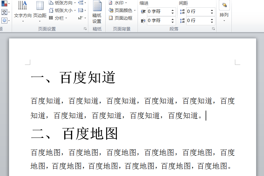Screen dimensions: 264x176
Task: Click the heading 一、百度知道
Action: (x=73, y=77)
